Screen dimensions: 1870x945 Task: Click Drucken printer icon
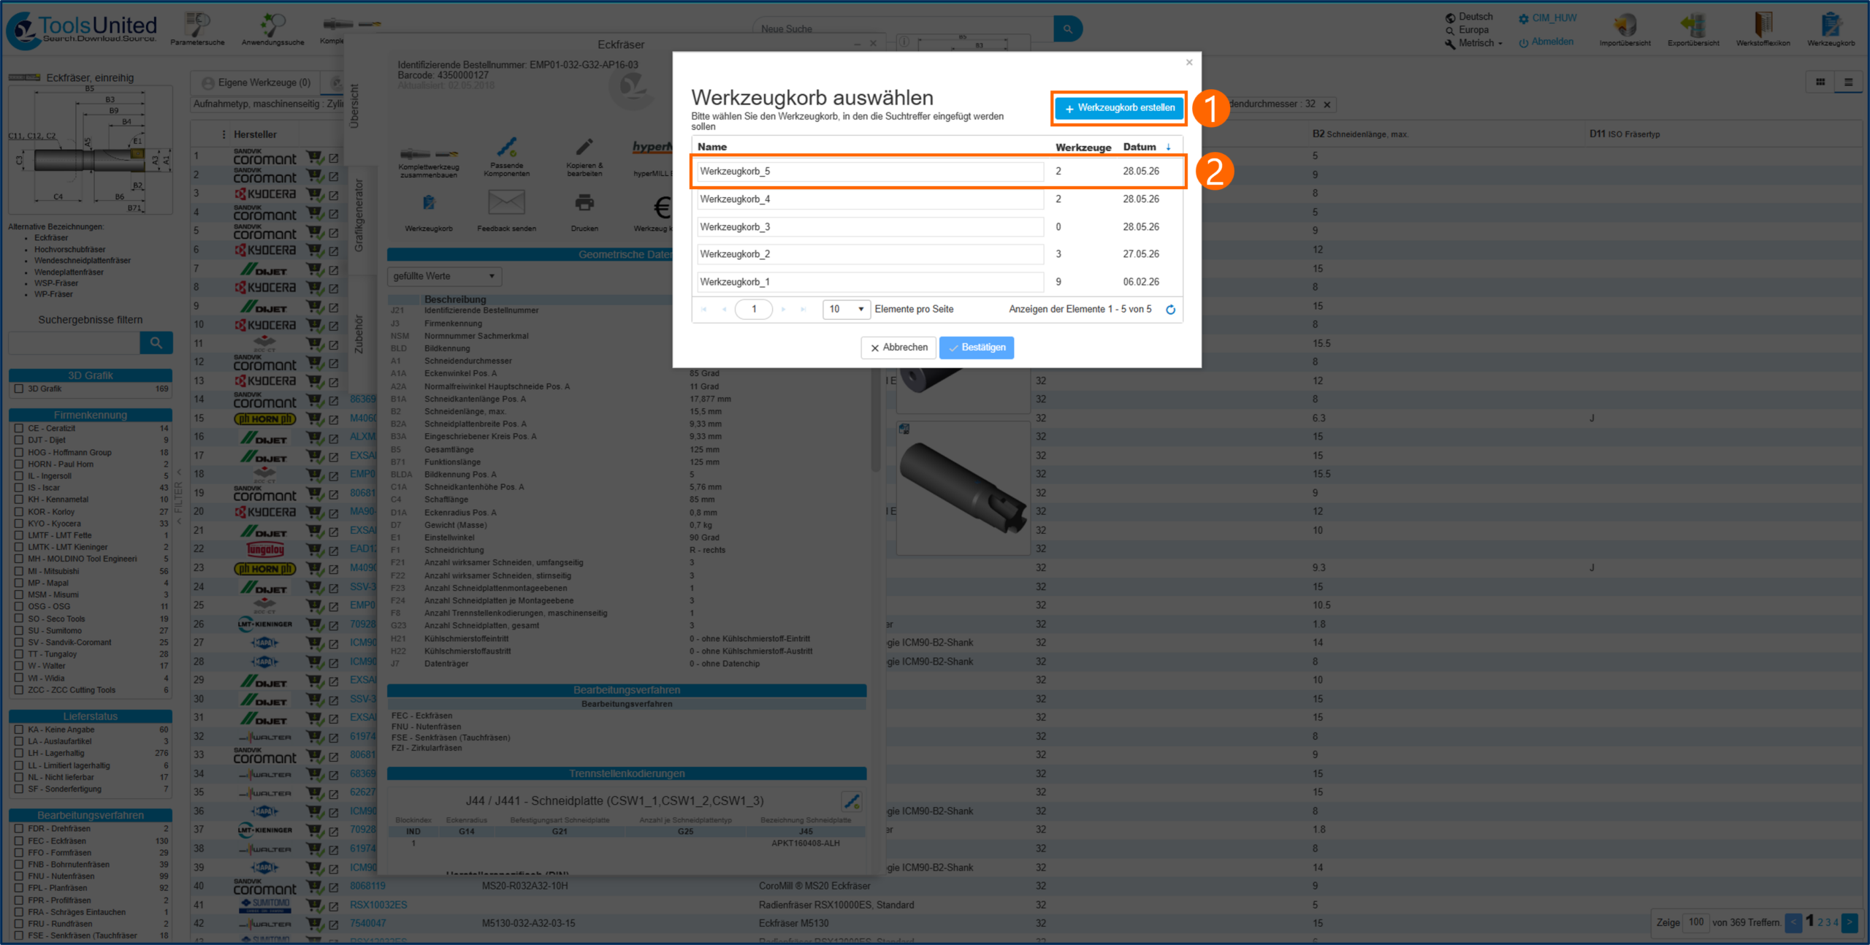(x=584, y=202)
